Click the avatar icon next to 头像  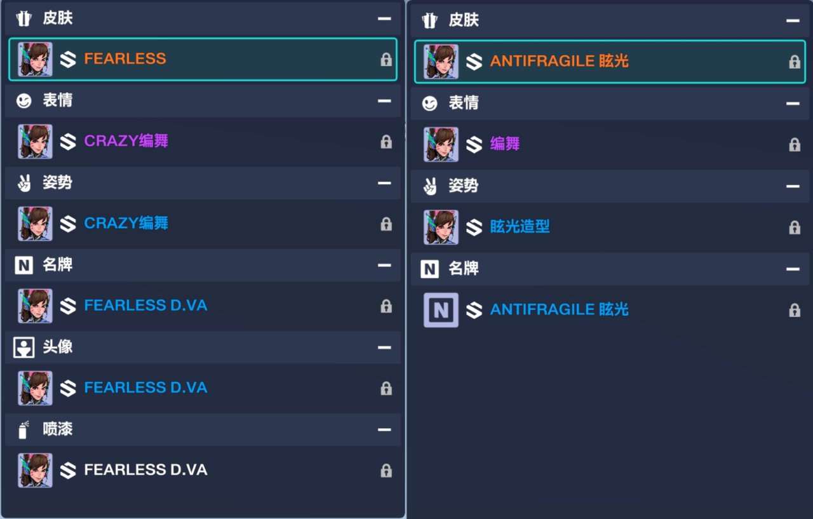(24, 347)
